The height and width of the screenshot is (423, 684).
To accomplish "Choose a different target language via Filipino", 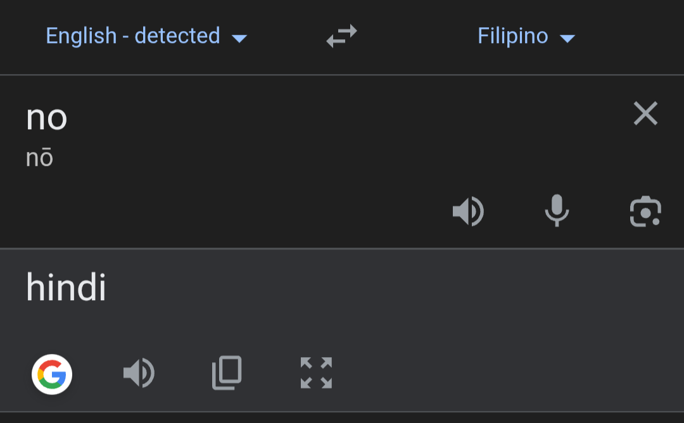I will 526,35.
